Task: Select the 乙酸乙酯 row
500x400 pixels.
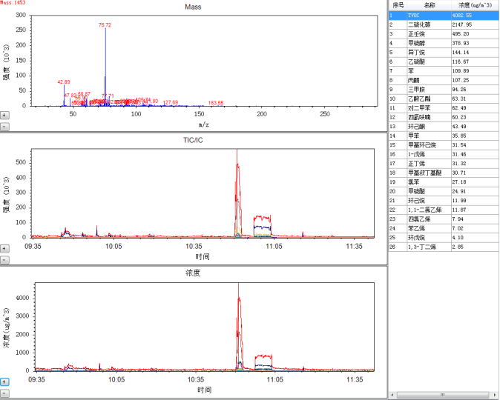Action: (444, 99)
